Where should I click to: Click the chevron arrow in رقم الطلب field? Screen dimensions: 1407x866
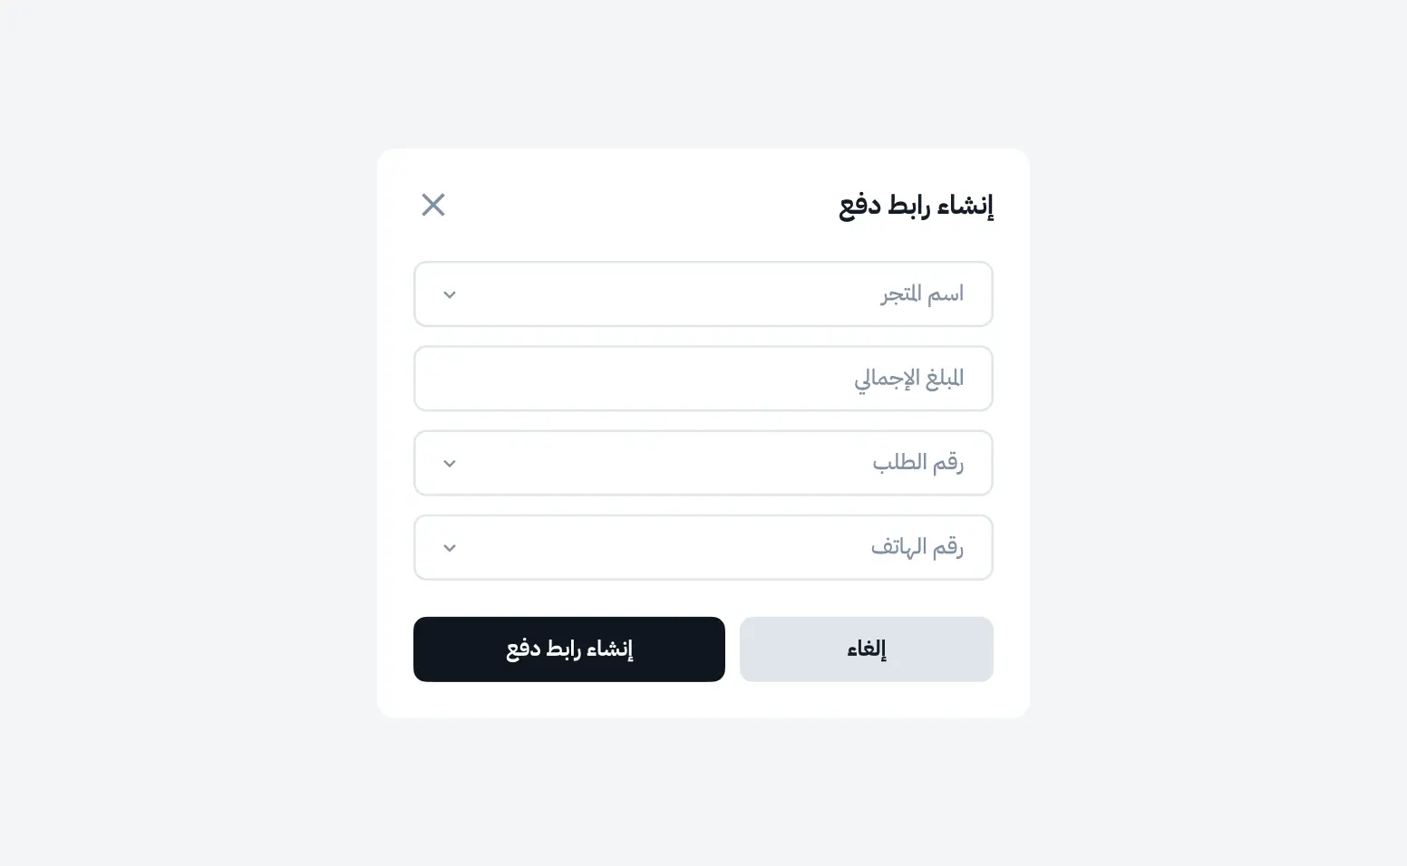coord(450,464)
